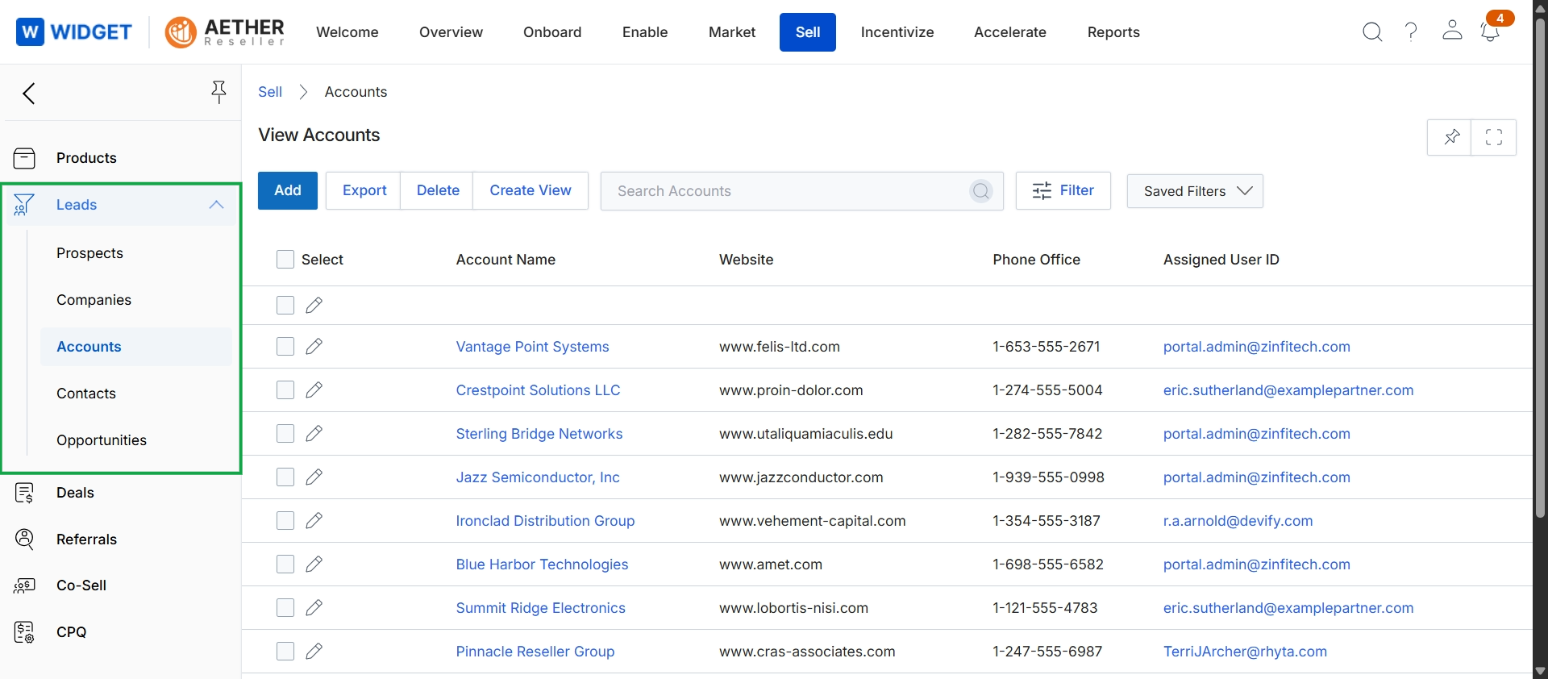The height and width of the screenshot is (679, 1548).
Task: Check the Crestpoint Solutions LLC row
Action: 285,390
